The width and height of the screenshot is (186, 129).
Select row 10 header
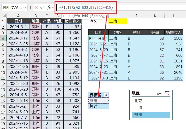pos(3,72)
